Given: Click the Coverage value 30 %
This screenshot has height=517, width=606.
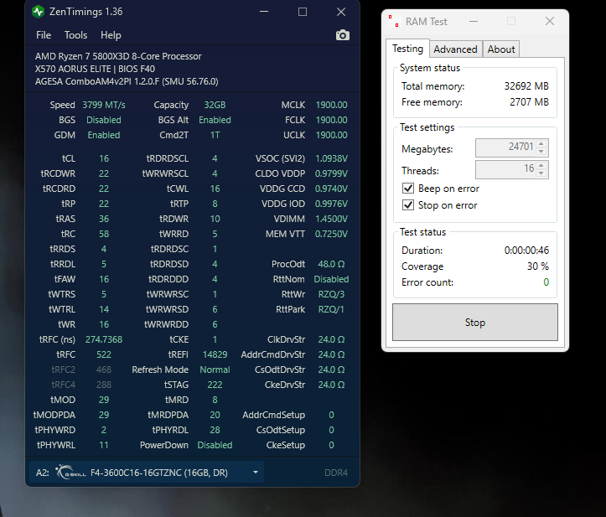Looking at the screenshot, I should coord(538,266).
